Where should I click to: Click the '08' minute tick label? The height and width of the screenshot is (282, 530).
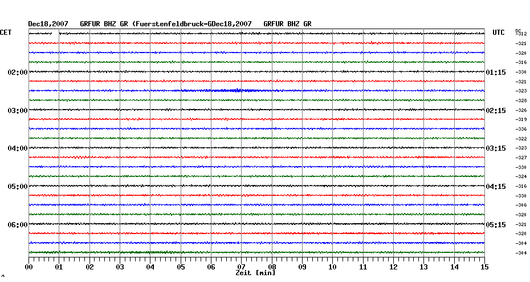click(272, 267)
